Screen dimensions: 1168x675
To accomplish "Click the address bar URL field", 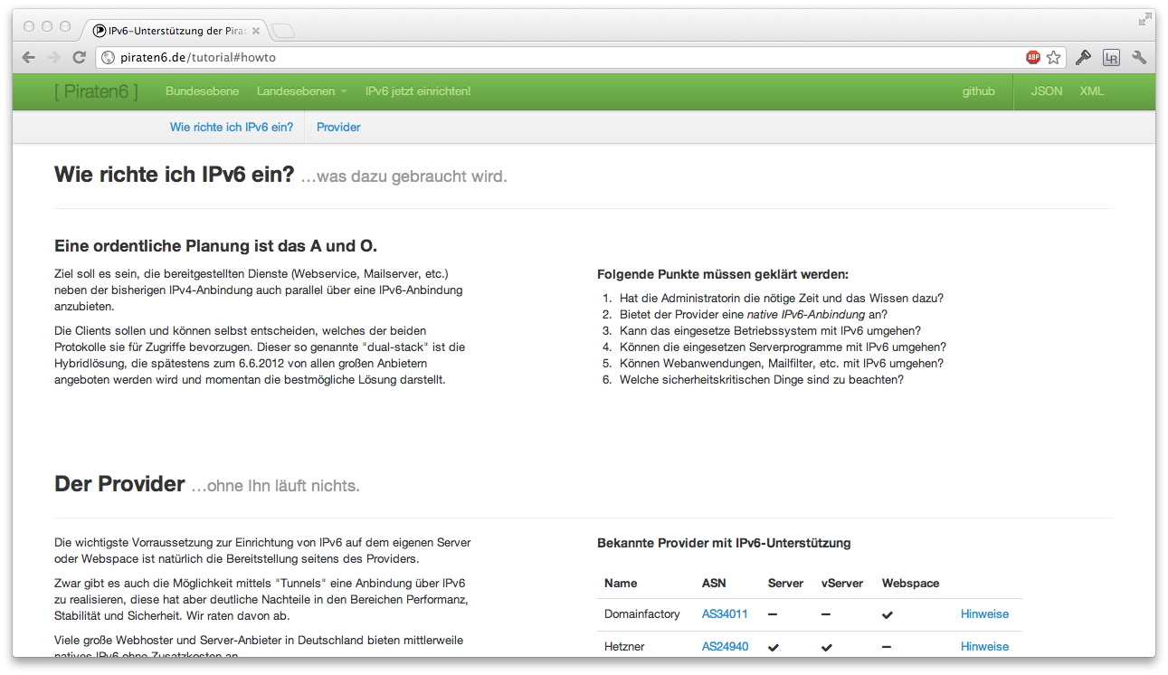I will coord(561,57).
